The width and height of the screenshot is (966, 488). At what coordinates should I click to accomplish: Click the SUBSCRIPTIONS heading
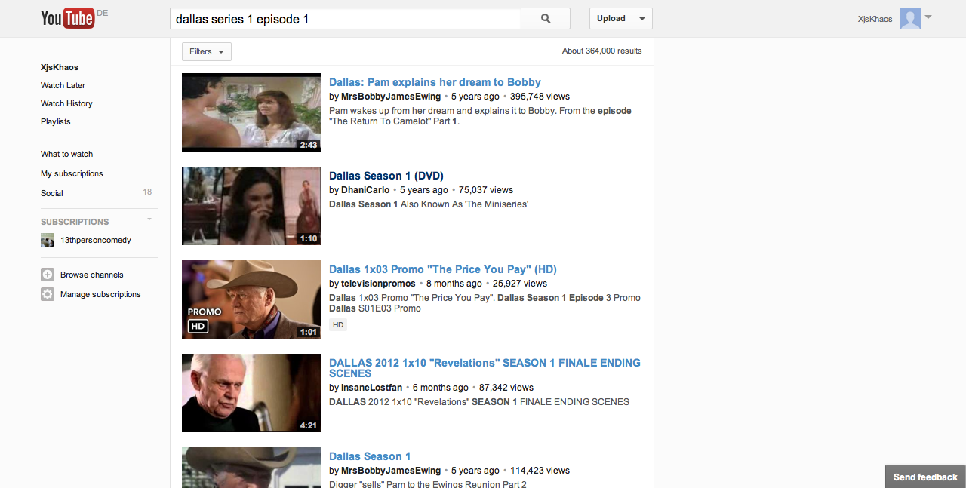coord(75,222)
